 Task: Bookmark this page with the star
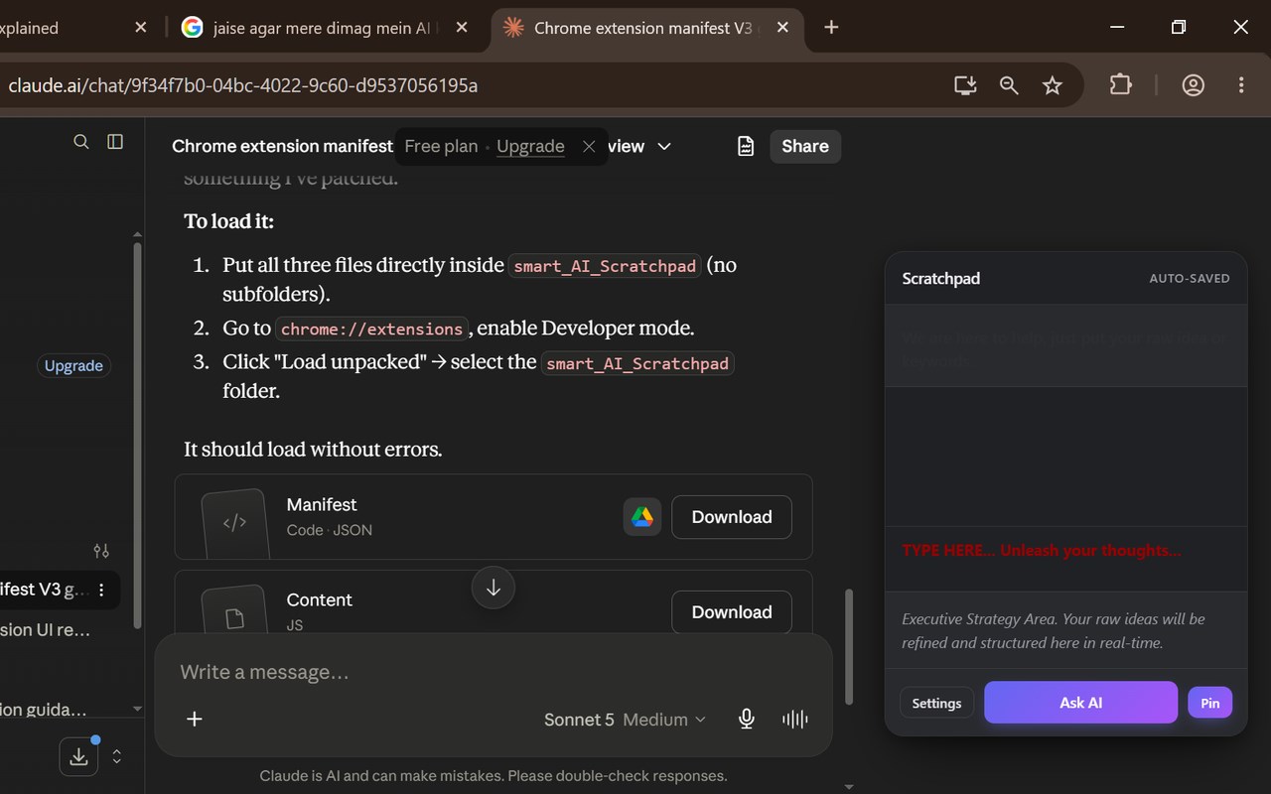click(1053, 85)
